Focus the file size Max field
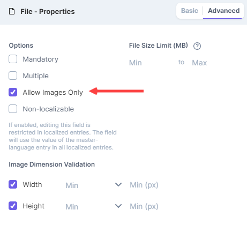The image size is (247, 225). point(214,63)
